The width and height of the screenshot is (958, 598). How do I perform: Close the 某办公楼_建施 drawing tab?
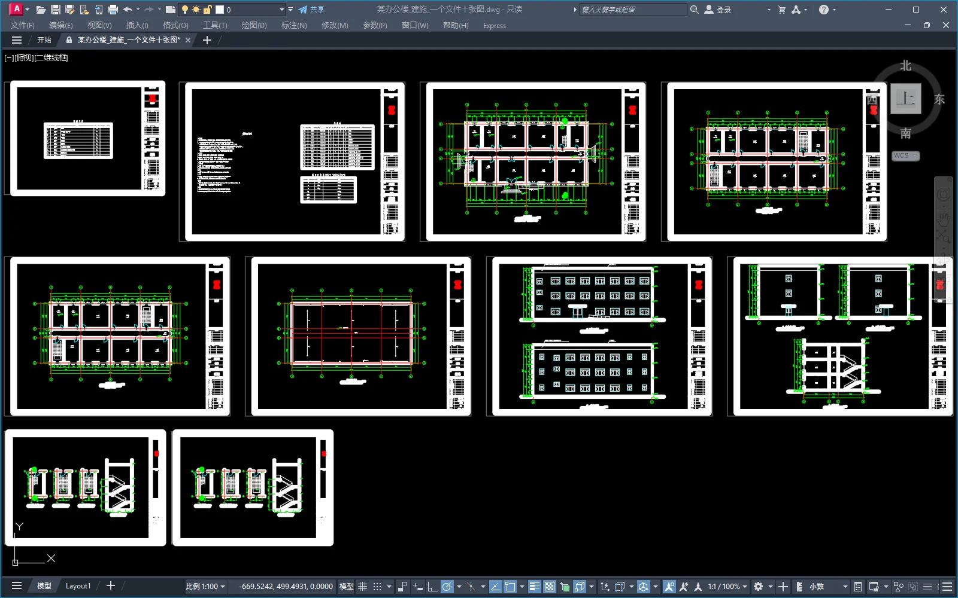188,40
